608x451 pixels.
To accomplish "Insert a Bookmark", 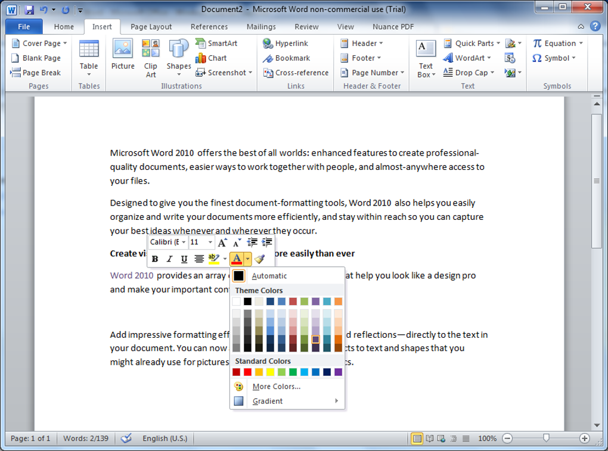I will click(x=286, y=58).
